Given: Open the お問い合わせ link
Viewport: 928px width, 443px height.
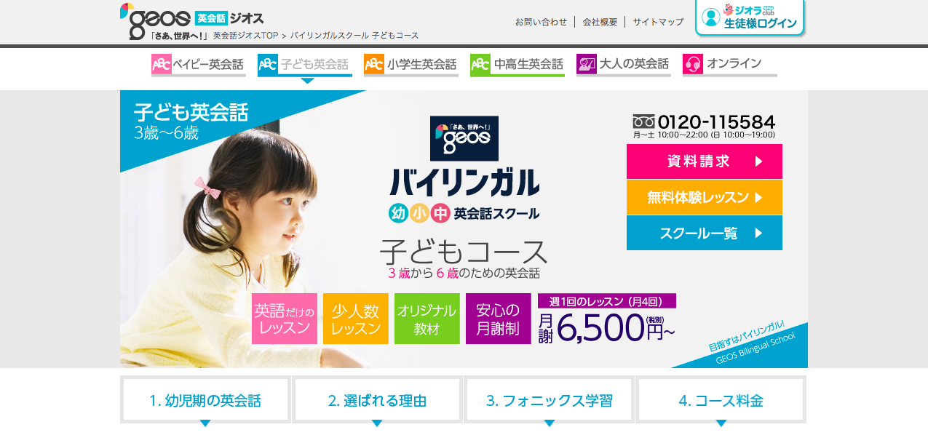Looking at the screenshot, I should (x=541, y=22).
